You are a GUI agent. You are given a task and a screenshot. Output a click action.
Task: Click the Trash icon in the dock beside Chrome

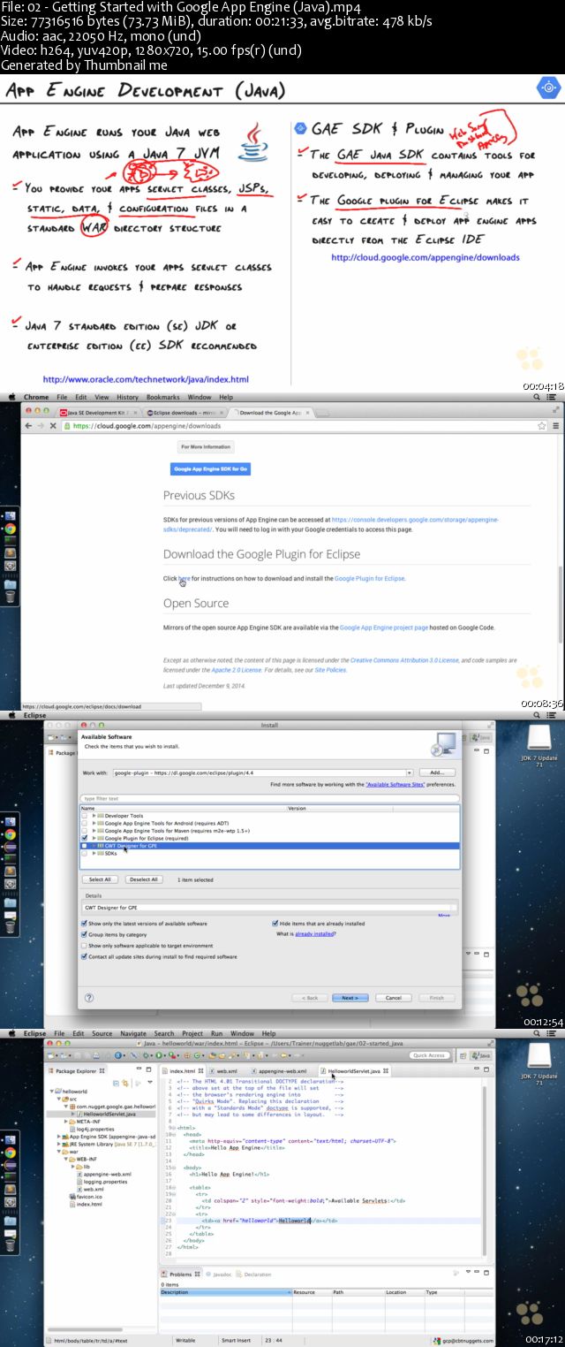click(x=10, y=597)
